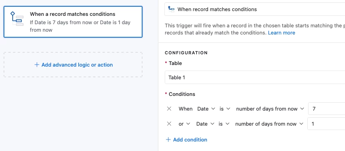This screenshot has height=151, width=345.
Task: Open the Date field dropdown in second condition
Action: (205, 124)
